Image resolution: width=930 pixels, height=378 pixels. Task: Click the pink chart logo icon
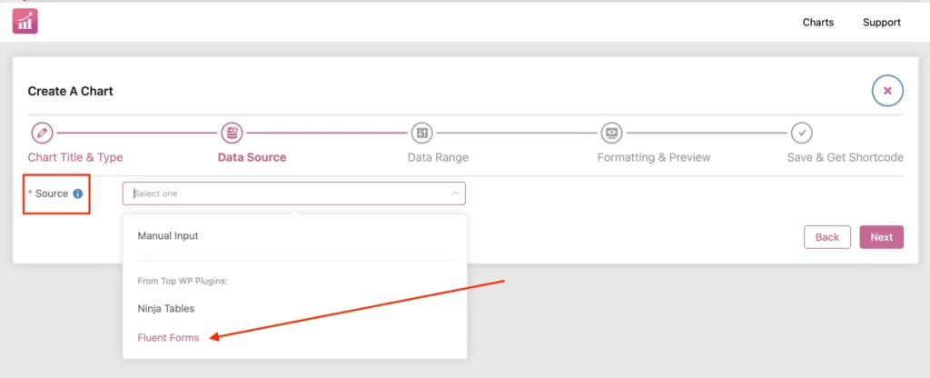(x=25, y=22)
